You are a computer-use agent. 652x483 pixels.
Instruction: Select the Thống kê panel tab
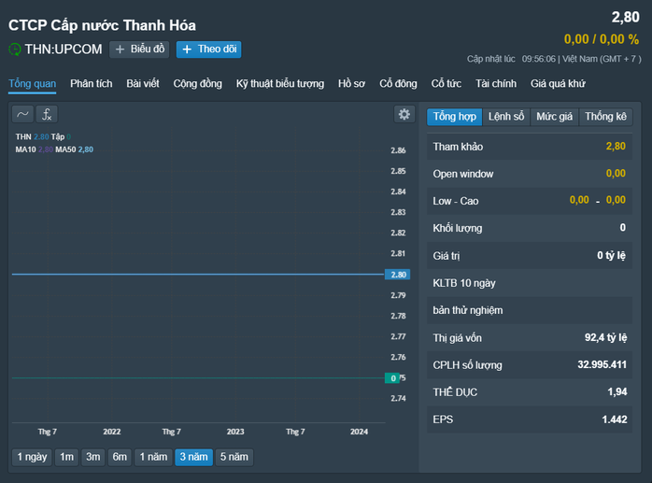point(605,117)
